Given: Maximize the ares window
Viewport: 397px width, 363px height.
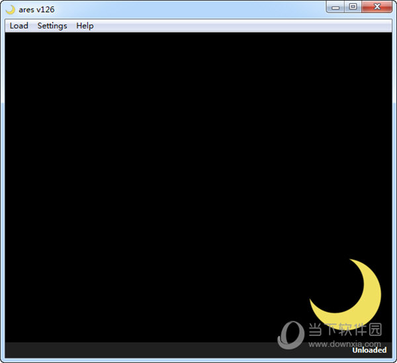Looking at the screenshot, I should [353, 7].
